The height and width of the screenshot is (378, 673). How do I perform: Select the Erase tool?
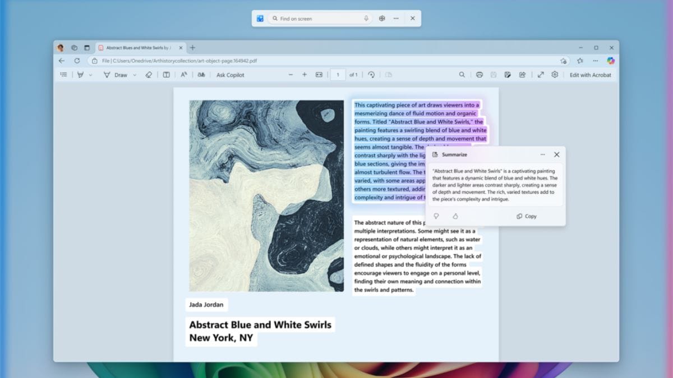(149, 74)
